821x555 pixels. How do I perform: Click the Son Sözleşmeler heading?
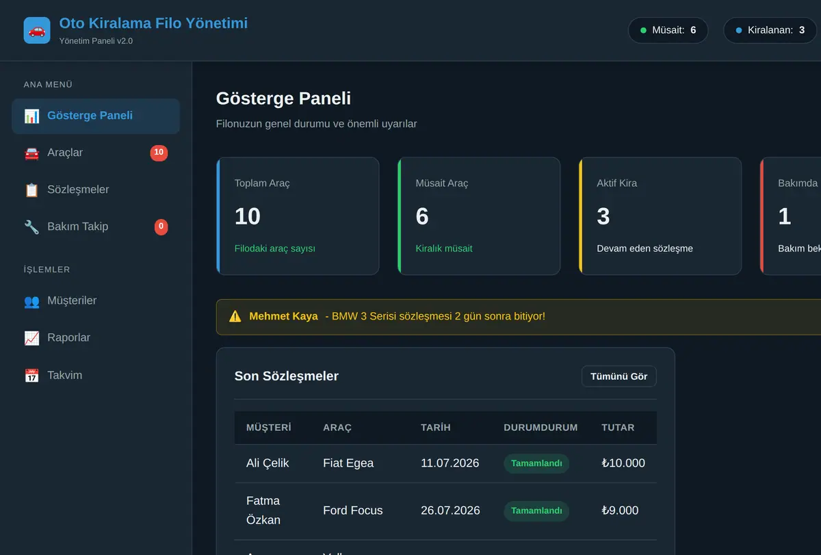click(x=287, y=376)
